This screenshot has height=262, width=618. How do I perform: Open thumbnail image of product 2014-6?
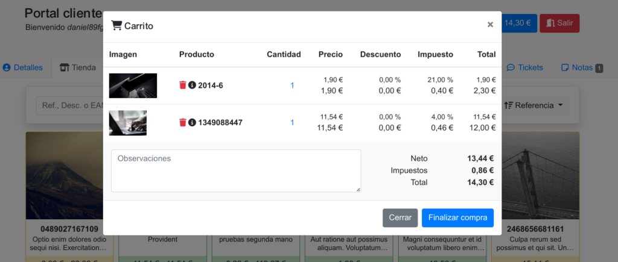pos(133,86)
